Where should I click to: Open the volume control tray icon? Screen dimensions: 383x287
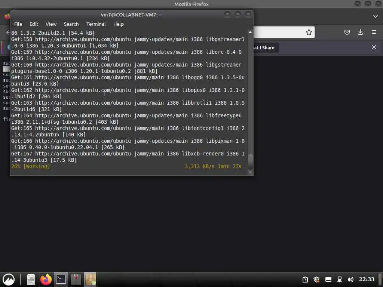click(350, 280)
